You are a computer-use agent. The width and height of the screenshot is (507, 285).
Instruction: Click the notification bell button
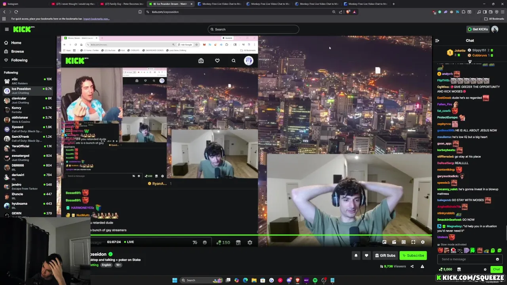point(356,255)
